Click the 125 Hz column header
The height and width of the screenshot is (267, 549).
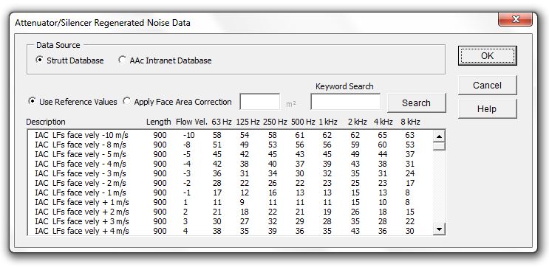pos(248,122)
